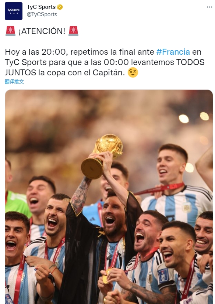Click the ¡ATENCIÓN! headline text
The image size is (215, 304).
tap(42, 31)
